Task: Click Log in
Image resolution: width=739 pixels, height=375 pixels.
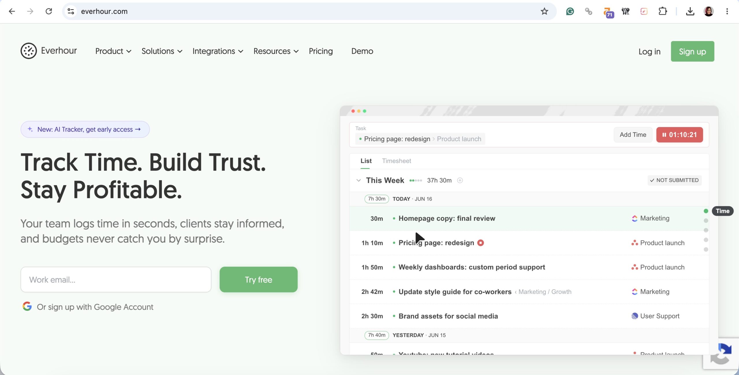Action: pos(649,52)
